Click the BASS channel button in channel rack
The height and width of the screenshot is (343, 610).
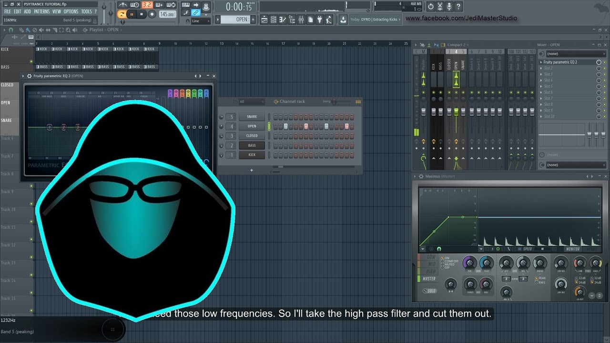[252, 145]
